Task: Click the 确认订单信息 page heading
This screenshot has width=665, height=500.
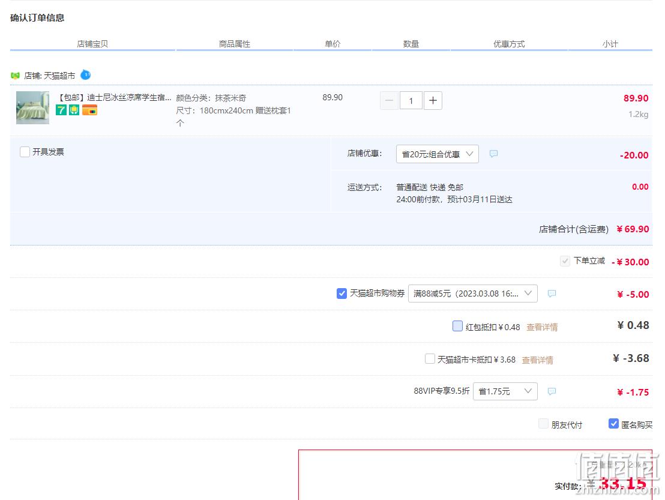Action: (x=37, y=18)
